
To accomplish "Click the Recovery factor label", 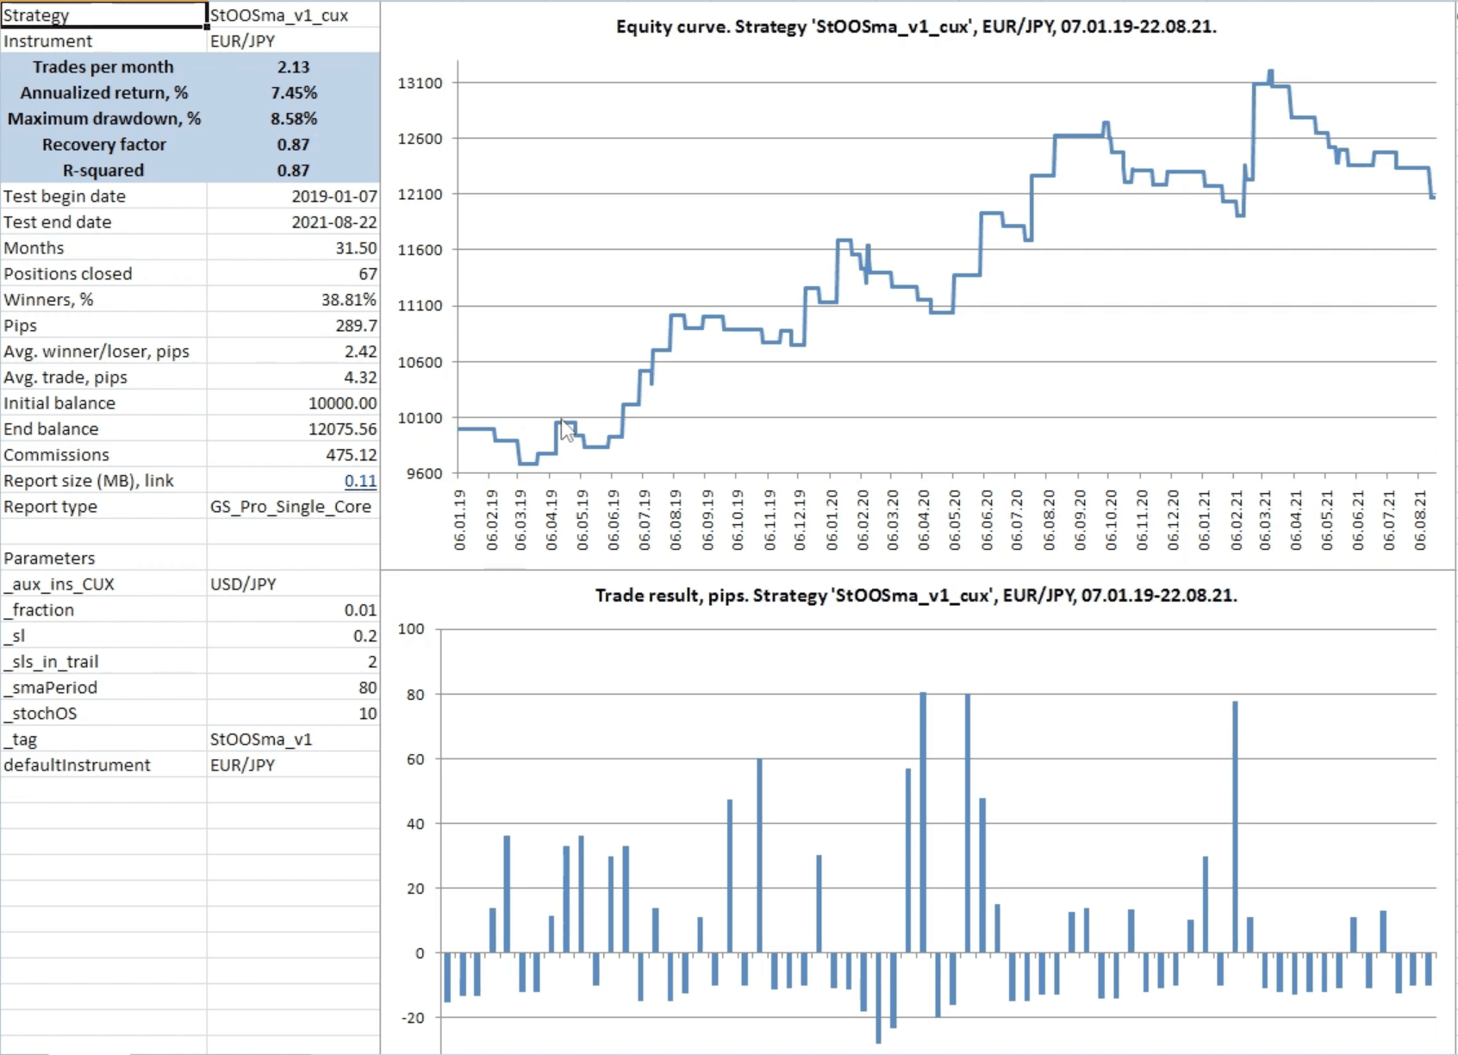I will click(103, 144).
